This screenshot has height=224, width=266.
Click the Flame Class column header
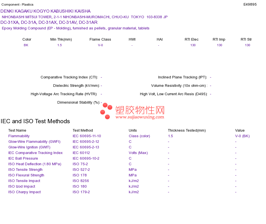tap(100, 39)
